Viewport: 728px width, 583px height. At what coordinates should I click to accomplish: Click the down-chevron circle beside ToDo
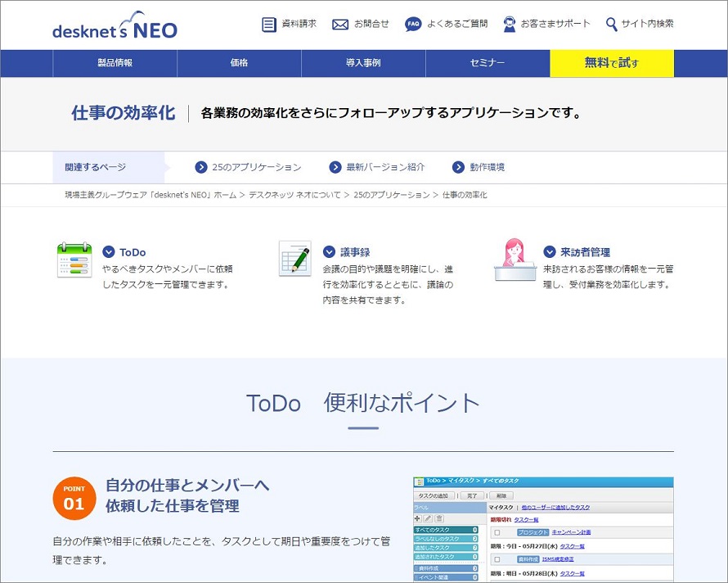[109, 252]
